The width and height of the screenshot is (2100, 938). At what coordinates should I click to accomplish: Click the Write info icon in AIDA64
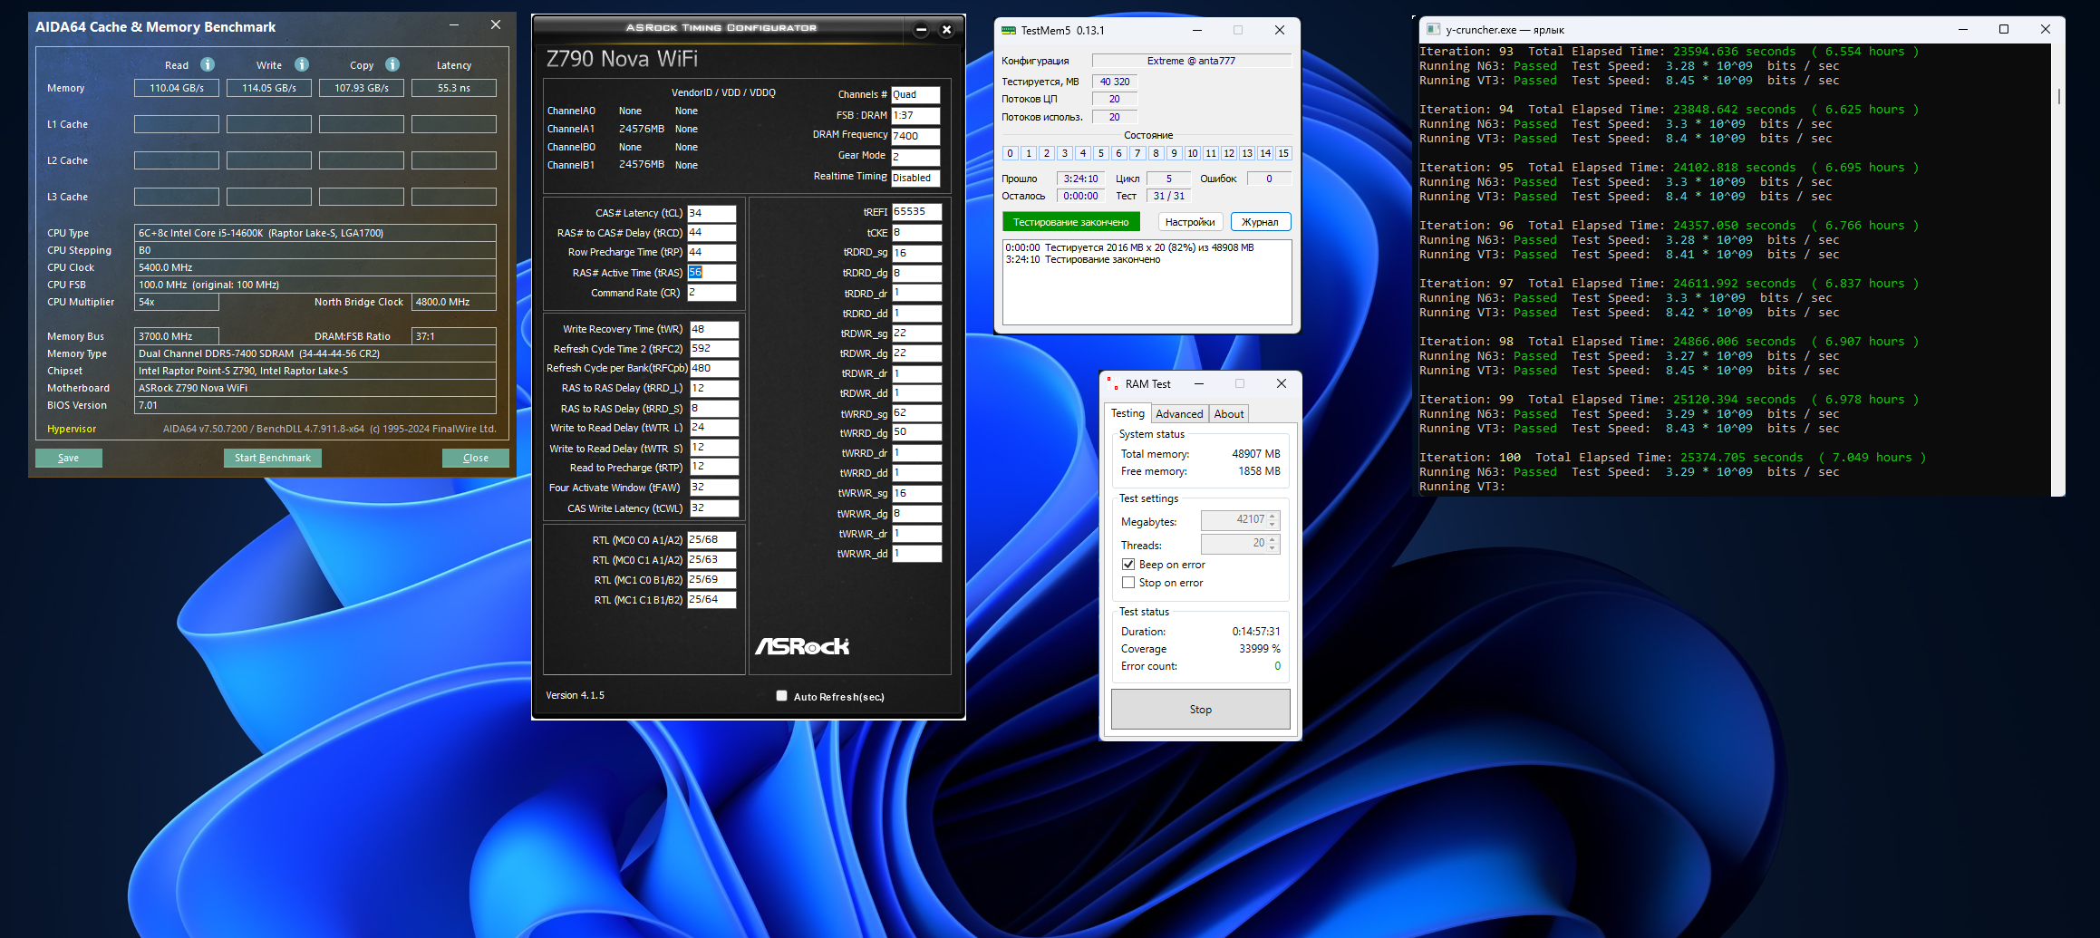point(302,64)
